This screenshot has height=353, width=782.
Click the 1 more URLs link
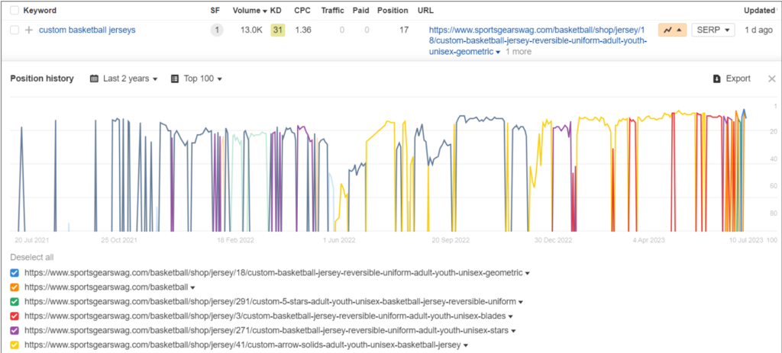pyautogui.click(x=519, y=52)
